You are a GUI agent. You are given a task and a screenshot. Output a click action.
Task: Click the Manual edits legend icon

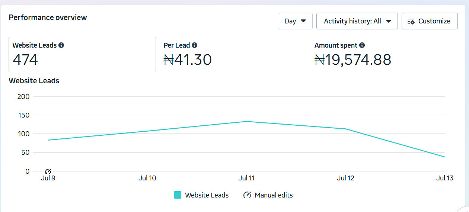coord(247,195)
